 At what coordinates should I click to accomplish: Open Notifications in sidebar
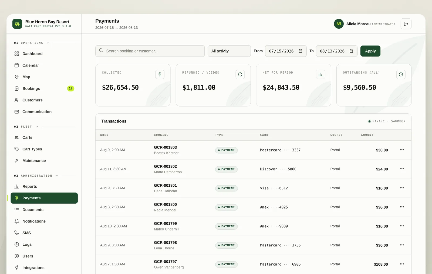(x=44, y=221)
